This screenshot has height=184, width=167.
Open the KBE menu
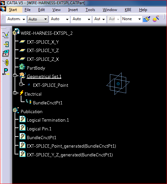(128, 10)
